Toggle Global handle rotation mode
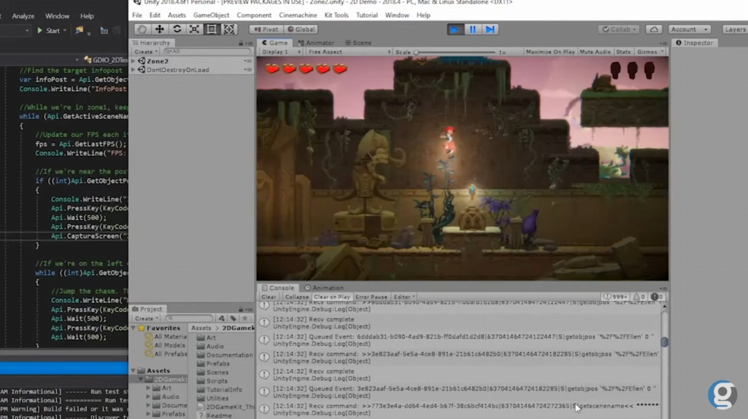The image size is (748, 419). click(301, 29)
